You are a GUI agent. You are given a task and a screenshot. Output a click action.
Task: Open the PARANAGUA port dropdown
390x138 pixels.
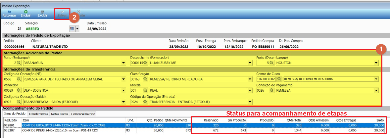(123, 63)
